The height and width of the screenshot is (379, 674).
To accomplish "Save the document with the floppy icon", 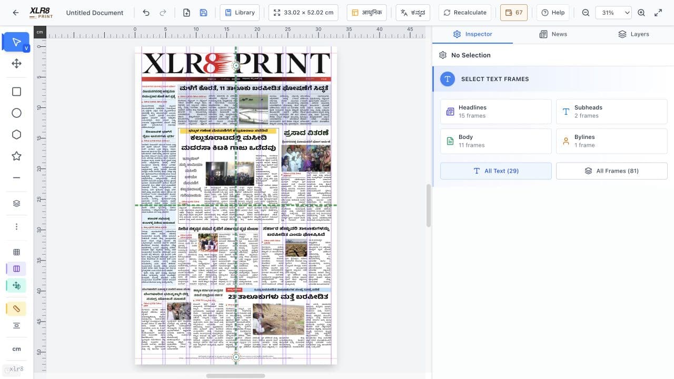I will pos(204,13).
